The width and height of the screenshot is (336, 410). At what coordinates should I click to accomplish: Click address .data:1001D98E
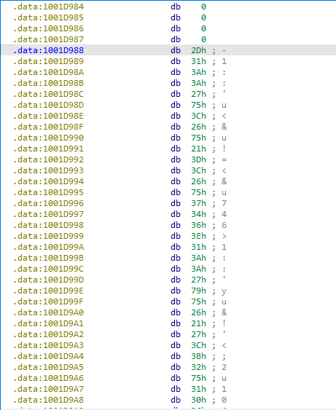point(48,116)
